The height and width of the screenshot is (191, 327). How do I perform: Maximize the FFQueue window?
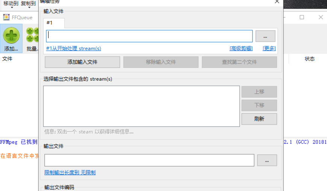coord(302,17)
